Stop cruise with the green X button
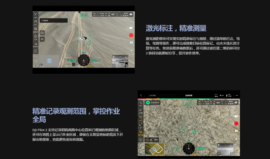 (148, 103)
